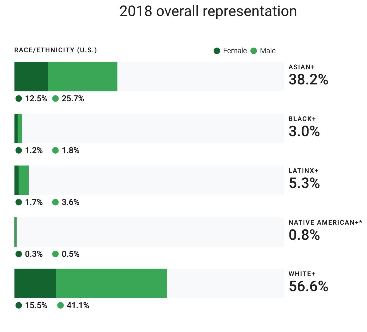
Task: Click the 0.3% female dot for Native American+
Action: [19, 254]
